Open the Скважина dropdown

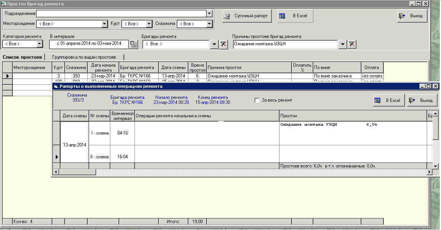pyautogui.click(x=209, y=24)
